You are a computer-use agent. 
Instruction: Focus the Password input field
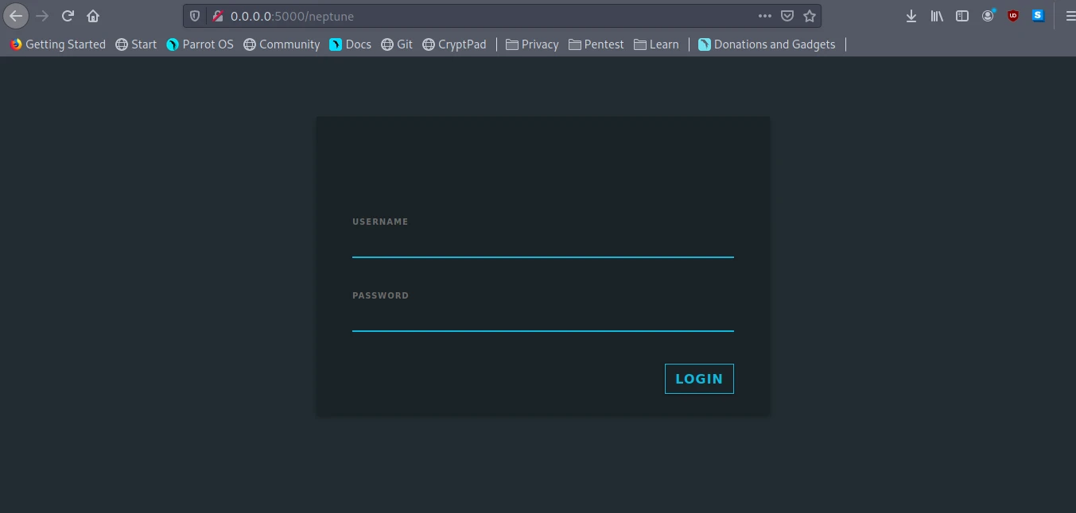click(542, 318)
